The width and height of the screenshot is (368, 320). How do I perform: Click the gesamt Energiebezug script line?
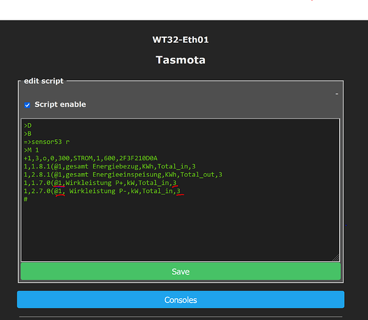pos(110,167)
